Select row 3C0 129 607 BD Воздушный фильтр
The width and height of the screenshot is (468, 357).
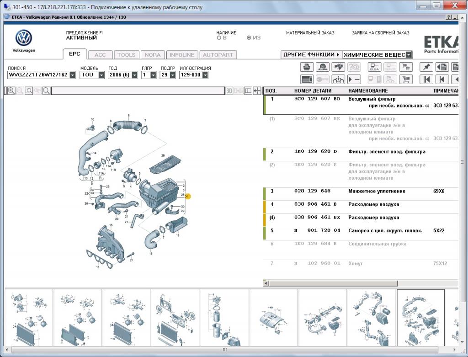pyautogui.click(x=361, y=105)
